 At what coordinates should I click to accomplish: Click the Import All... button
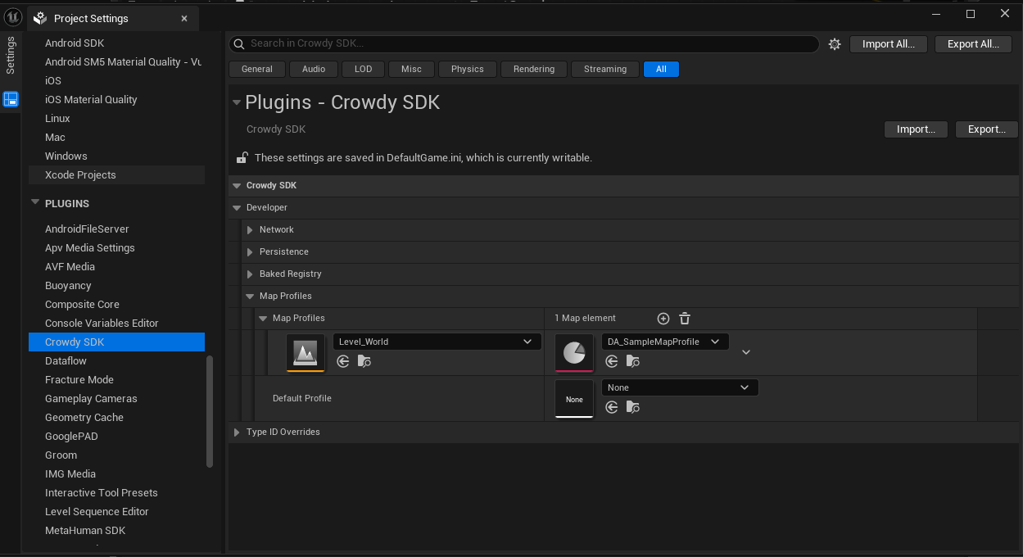(889, 44)
